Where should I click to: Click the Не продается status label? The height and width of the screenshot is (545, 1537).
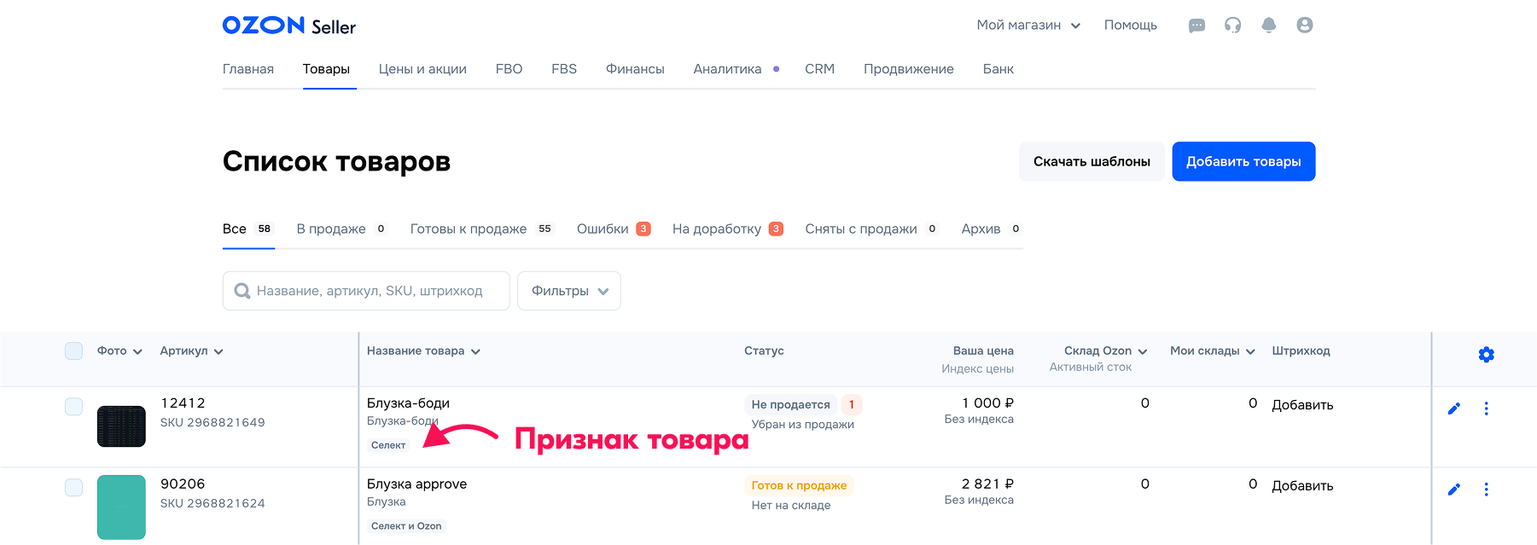[790, 405]
